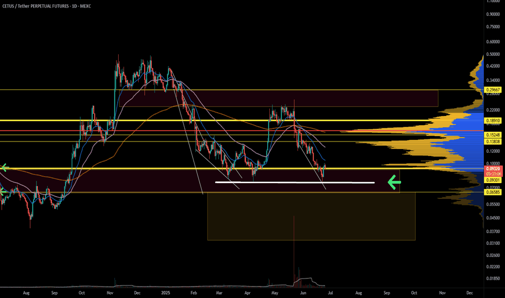The width and height of the screenshot is (505, 298).
Task: Select the yellow 0.06585 price label
Action: (493, 192)
